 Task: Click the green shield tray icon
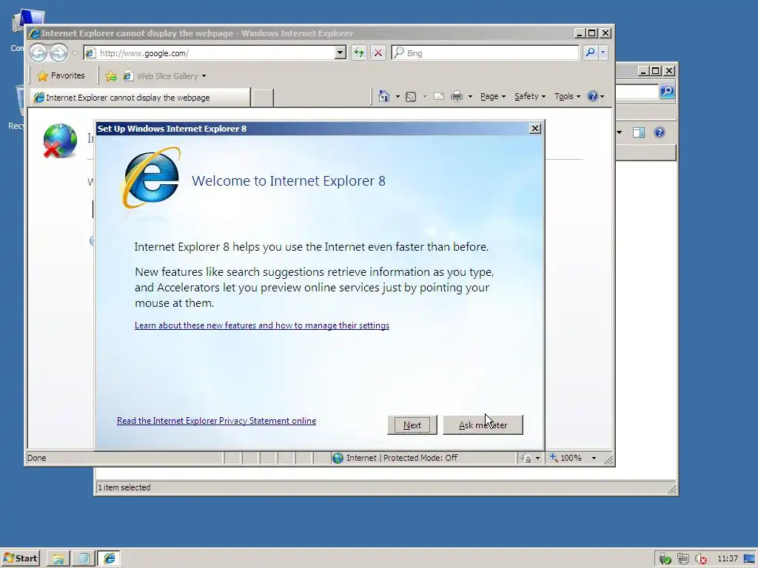665,559
